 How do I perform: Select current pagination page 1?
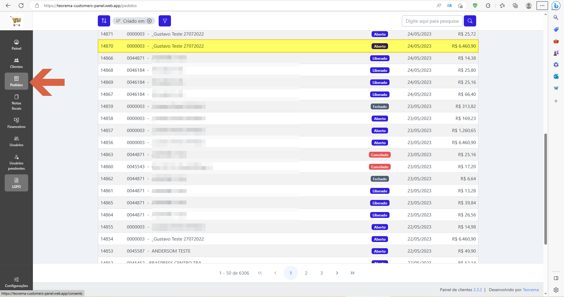(291, 273)
